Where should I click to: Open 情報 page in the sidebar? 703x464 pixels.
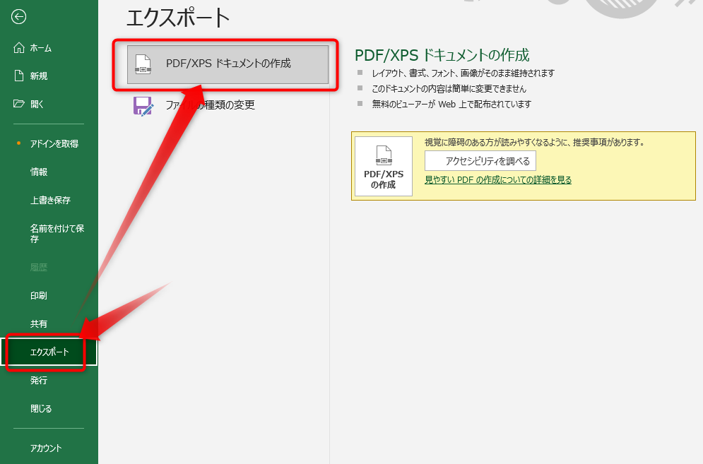[39, 172]
